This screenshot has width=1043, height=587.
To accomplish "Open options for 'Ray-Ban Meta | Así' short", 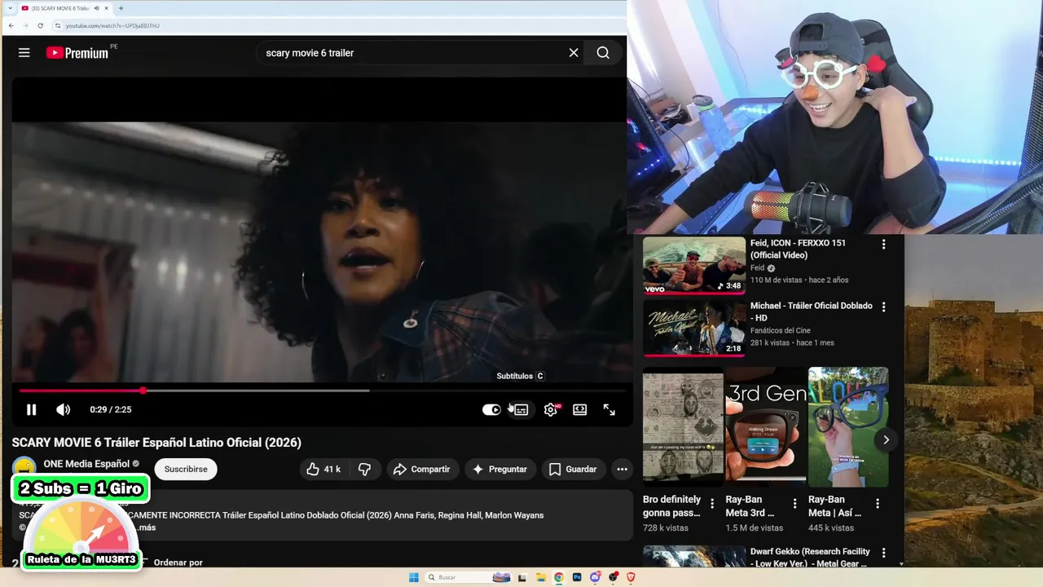I will pos(878,504).
